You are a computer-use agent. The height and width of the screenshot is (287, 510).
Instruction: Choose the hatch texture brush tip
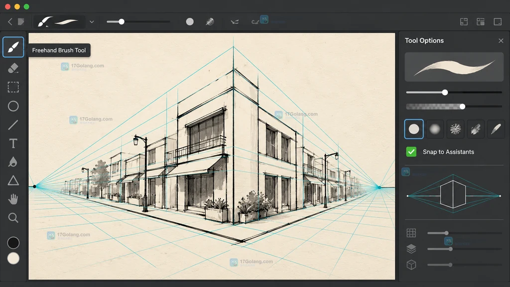(x=476, y=129)
